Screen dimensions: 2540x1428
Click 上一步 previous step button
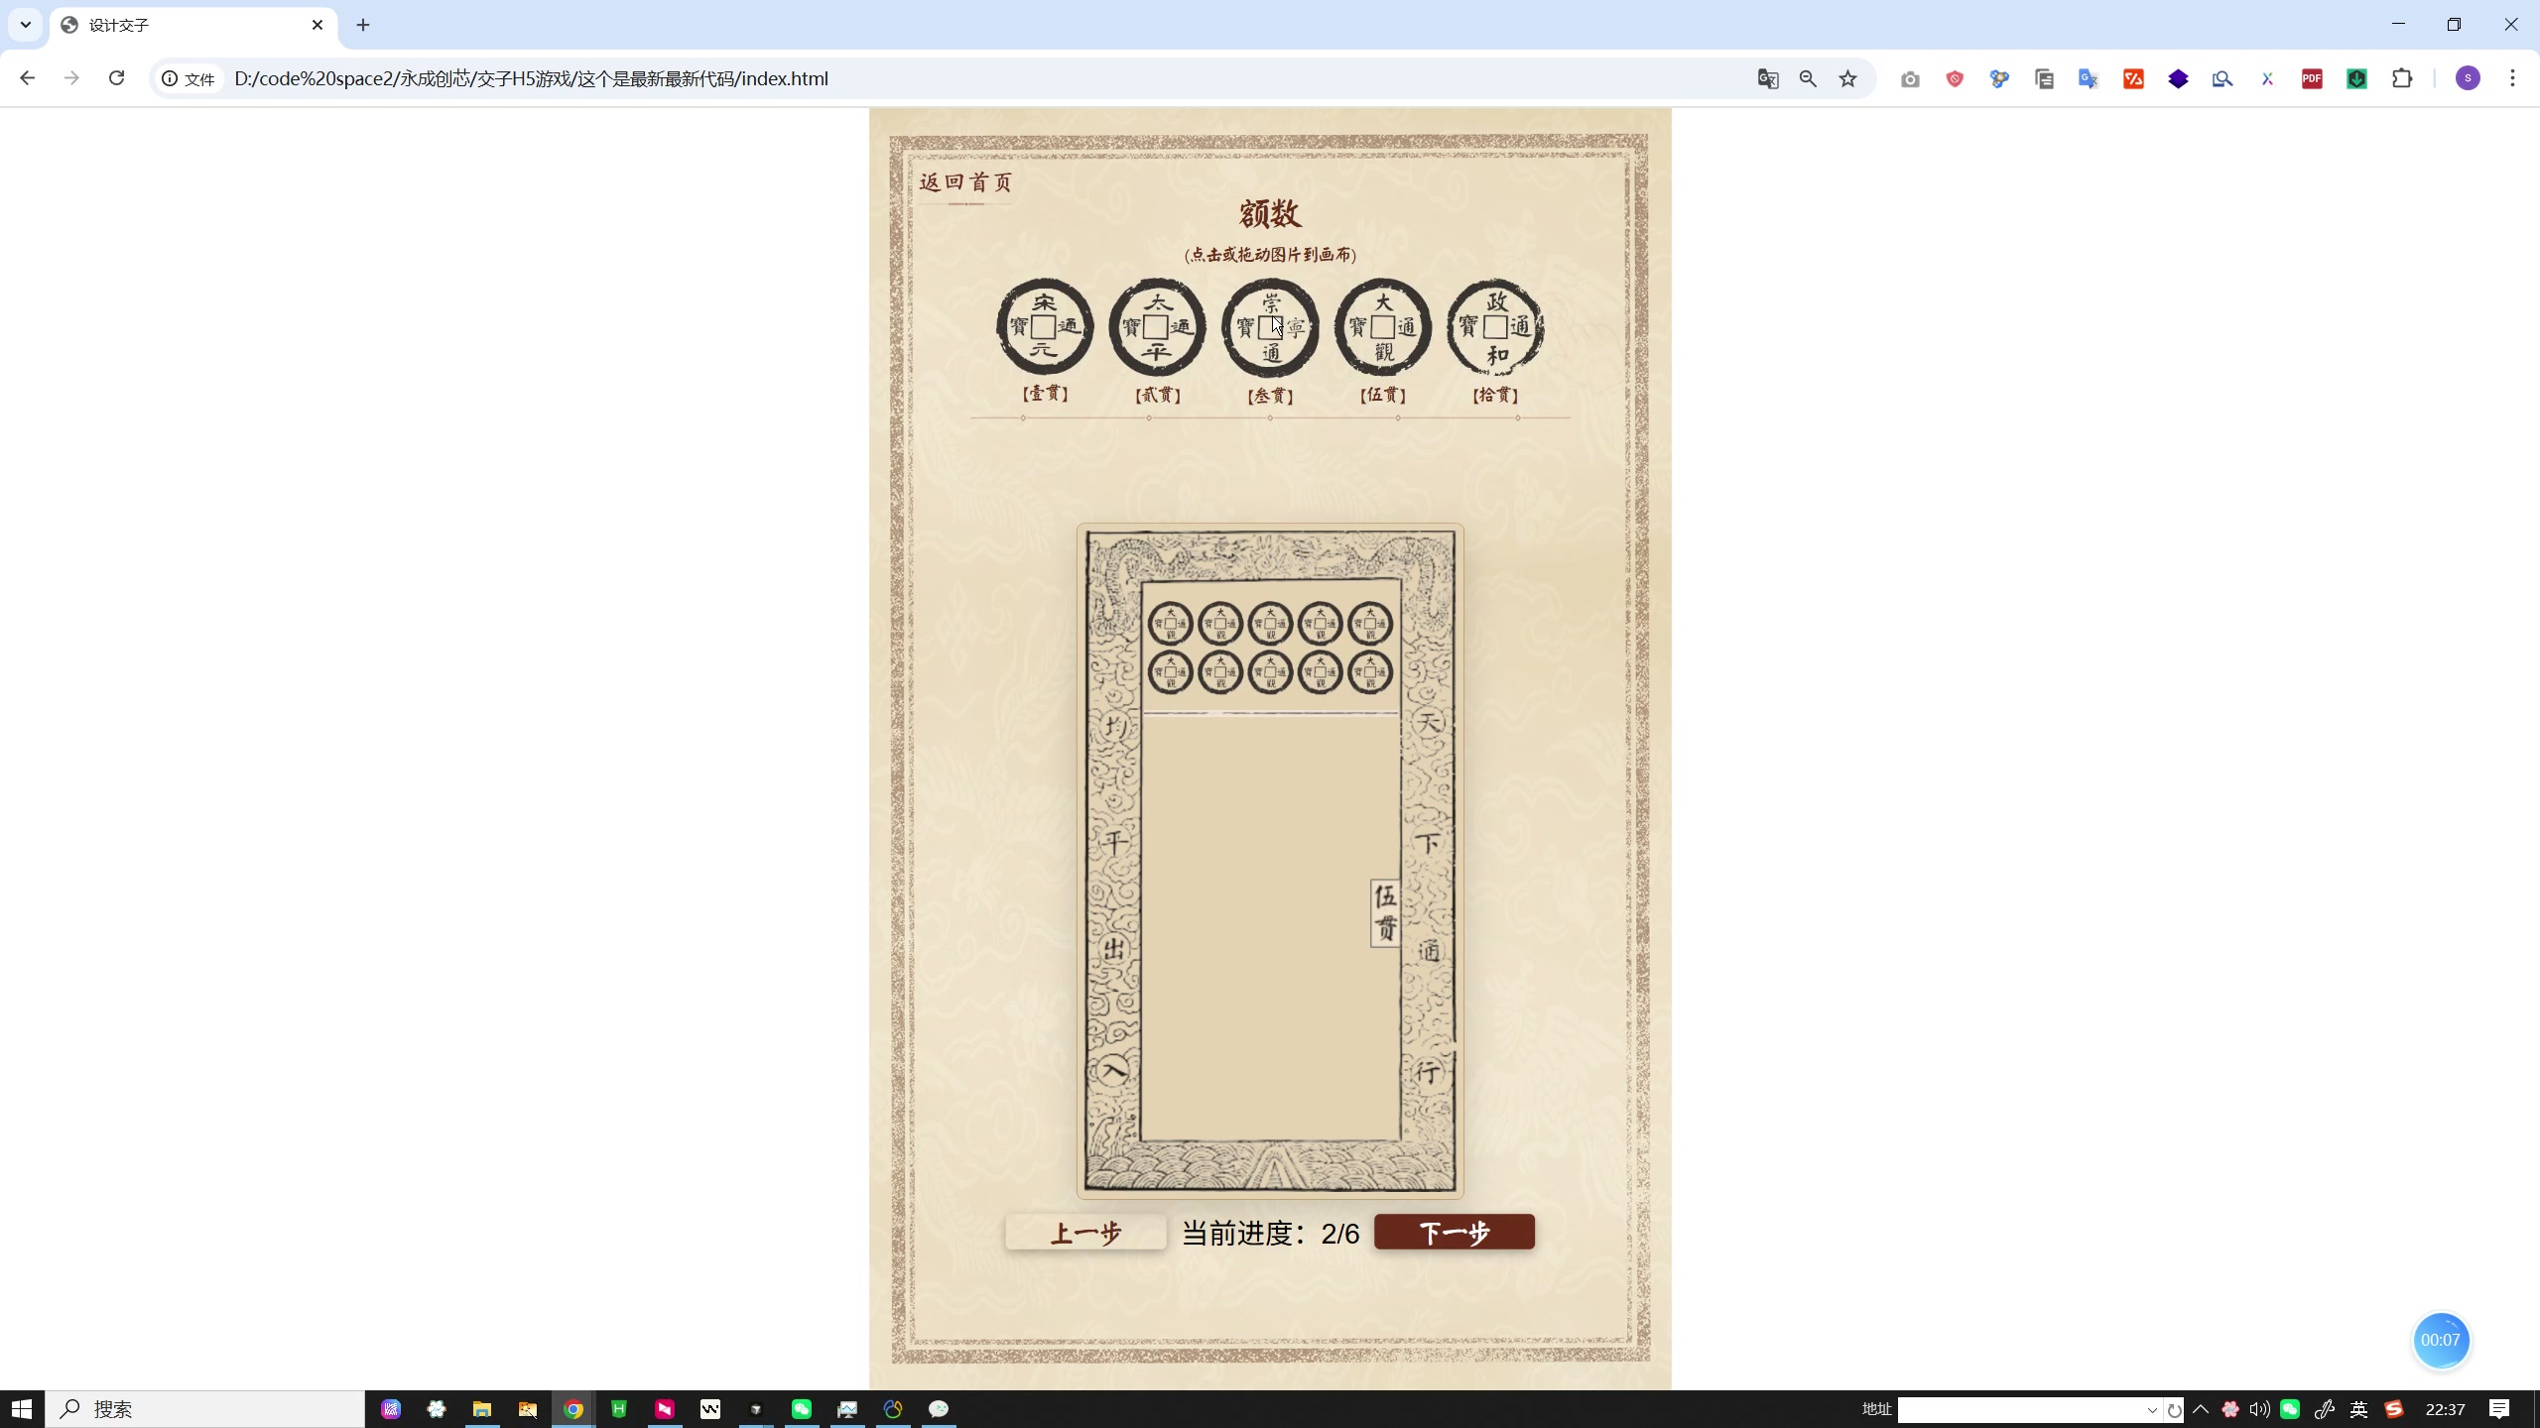[x=1085, y=1233]
